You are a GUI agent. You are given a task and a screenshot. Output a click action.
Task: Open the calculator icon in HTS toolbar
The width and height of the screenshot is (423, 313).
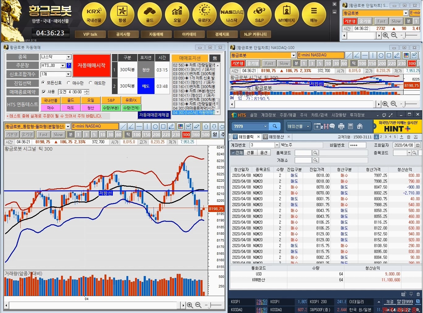(350, 126)
